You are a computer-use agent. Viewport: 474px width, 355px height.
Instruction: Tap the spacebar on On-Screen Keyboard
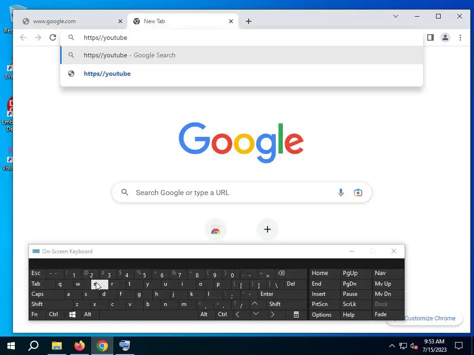[148, 314]
